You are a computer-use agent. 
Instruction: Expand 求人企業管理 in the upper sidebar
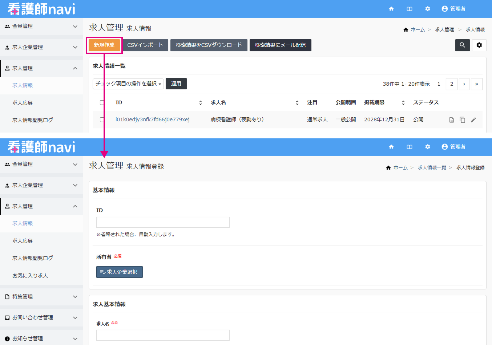click(41, 48)
